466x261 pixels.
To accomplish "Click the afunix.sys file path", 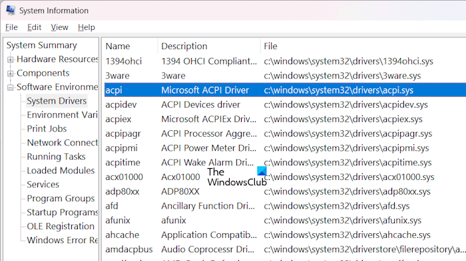I will click(x=343, y=220).
